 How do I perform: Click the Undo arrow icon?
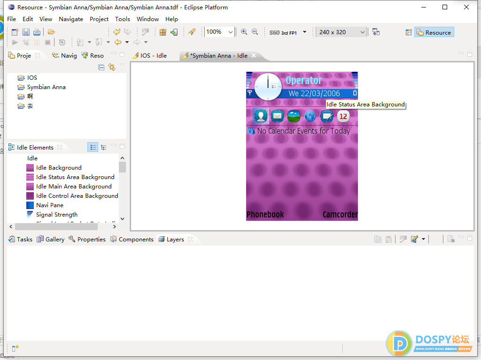[116, 32]
